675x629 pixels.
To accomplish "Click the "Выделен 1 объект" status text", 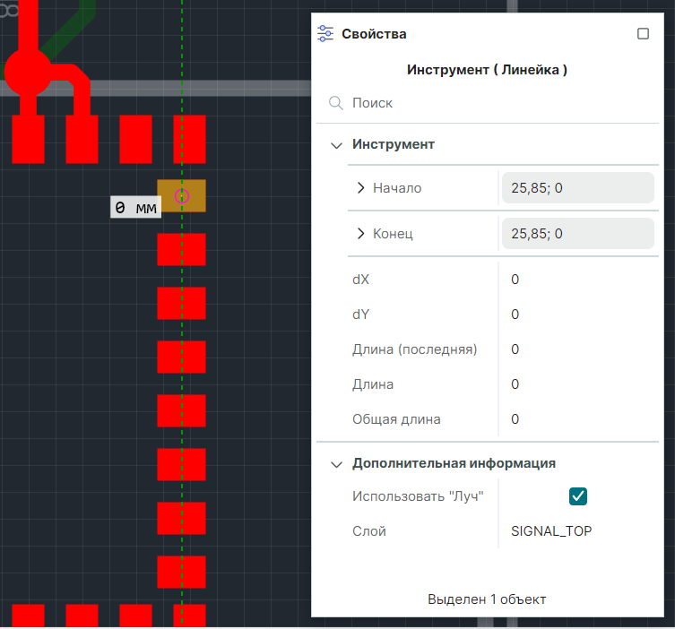I will (x=487, y=599).
